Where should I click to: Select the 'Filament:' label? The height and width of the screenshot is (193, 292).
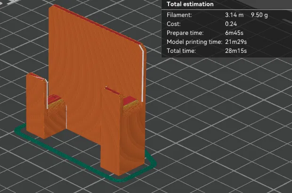179,15
